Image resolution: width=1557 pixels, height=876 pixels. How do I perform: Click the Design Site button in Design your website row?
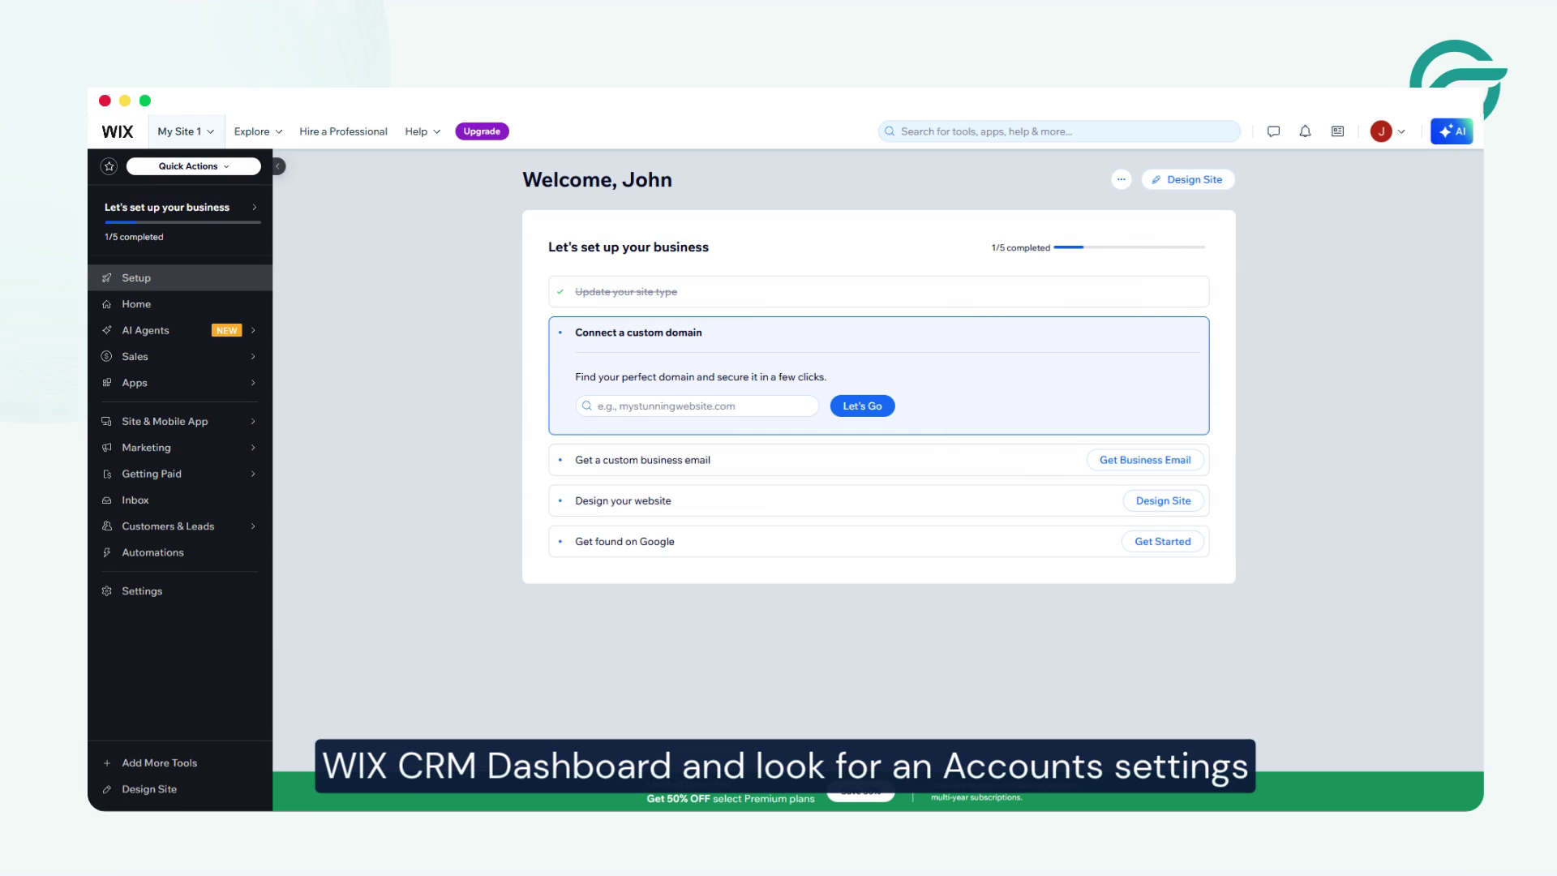click(x=1163, y=501)
